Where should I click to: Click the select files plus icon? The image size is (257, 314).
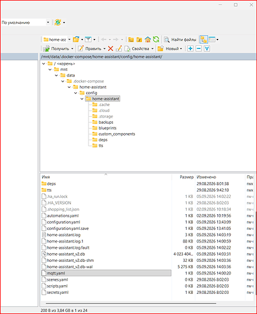point(190,48)
